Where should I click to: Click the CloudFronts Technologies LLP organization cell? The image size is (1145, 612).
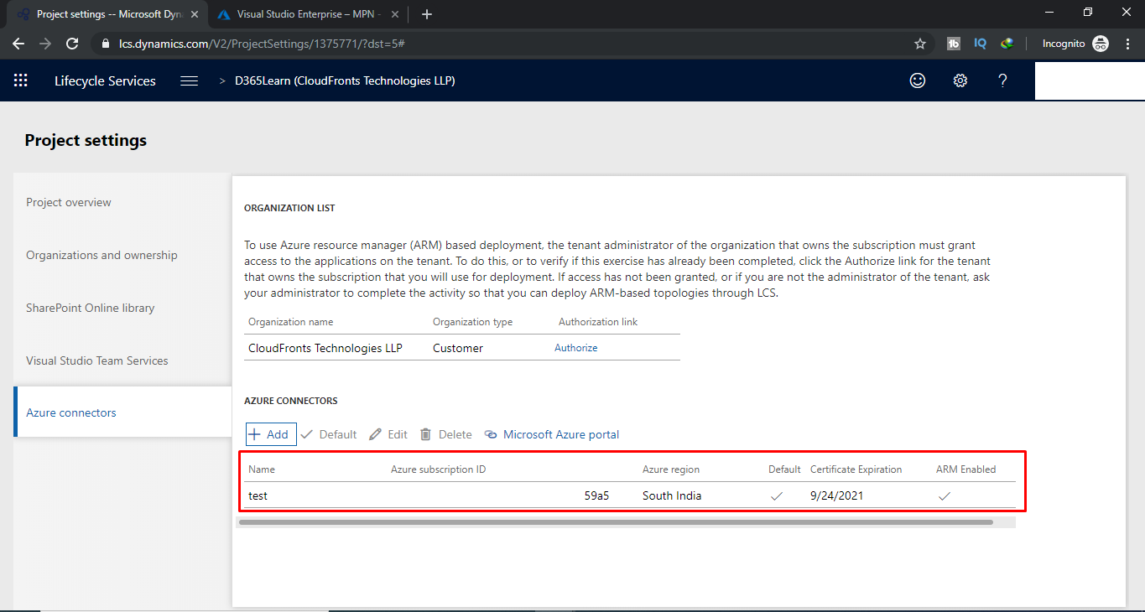[x=325, y=348]
